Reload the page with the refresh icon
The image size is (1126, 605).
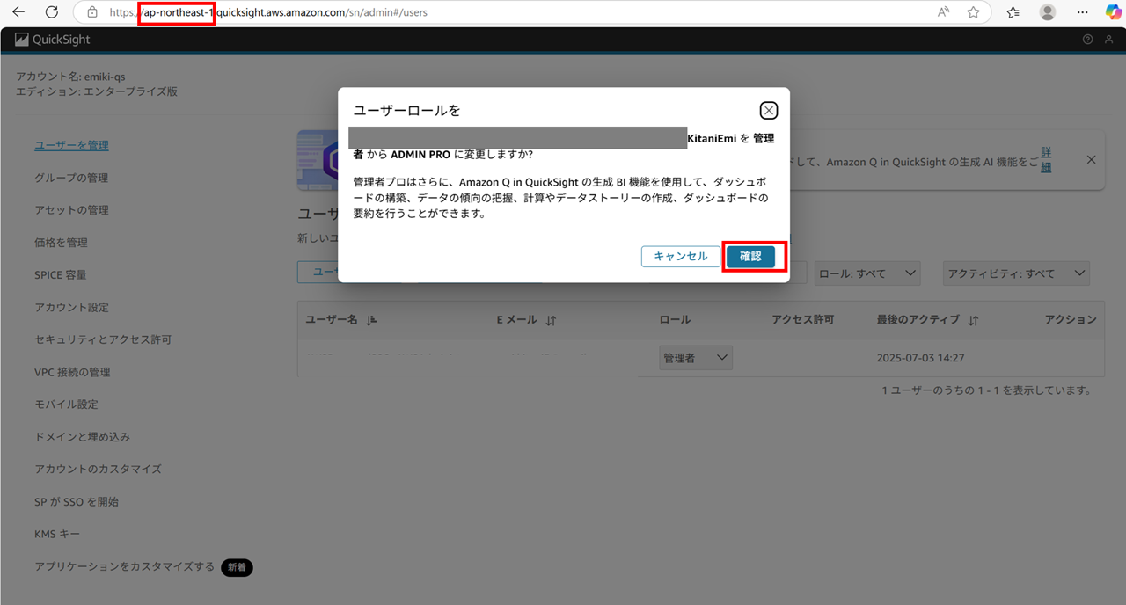click(x=52, y=12)
